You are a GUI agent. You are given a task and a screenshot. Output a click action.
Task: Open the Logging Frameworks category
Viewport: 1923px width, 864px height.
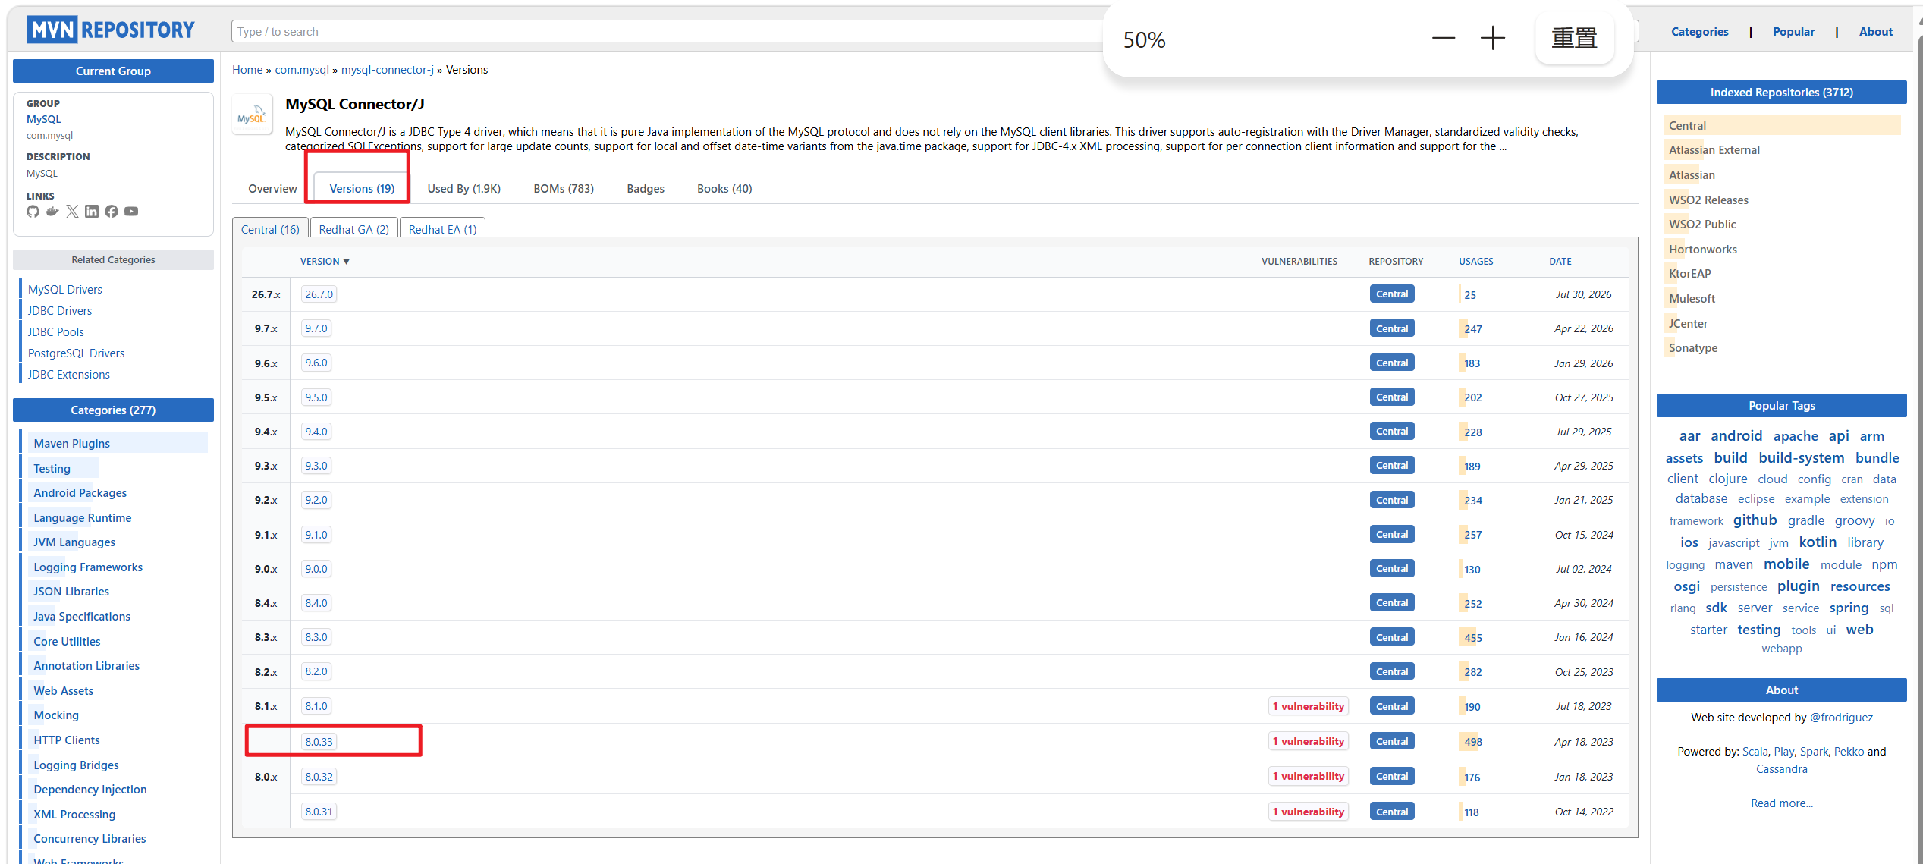[88, 567]
